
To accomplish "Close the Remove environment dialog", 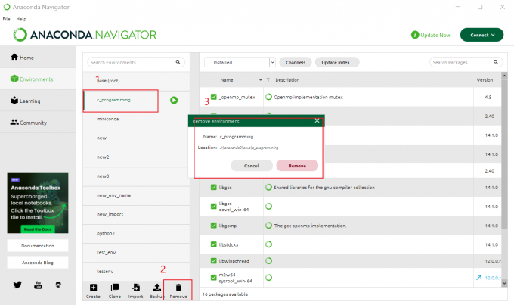I will [x=317, y=120].
